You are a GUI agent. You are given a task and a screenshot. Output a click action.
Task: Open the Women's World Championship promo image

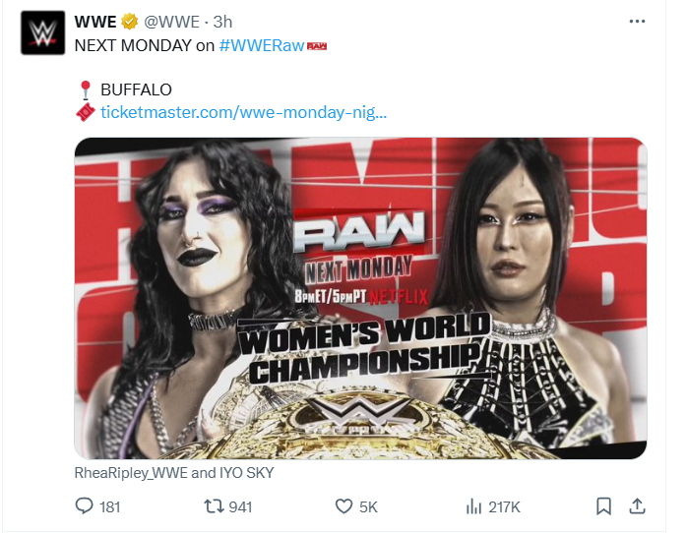tap(360, 298)
